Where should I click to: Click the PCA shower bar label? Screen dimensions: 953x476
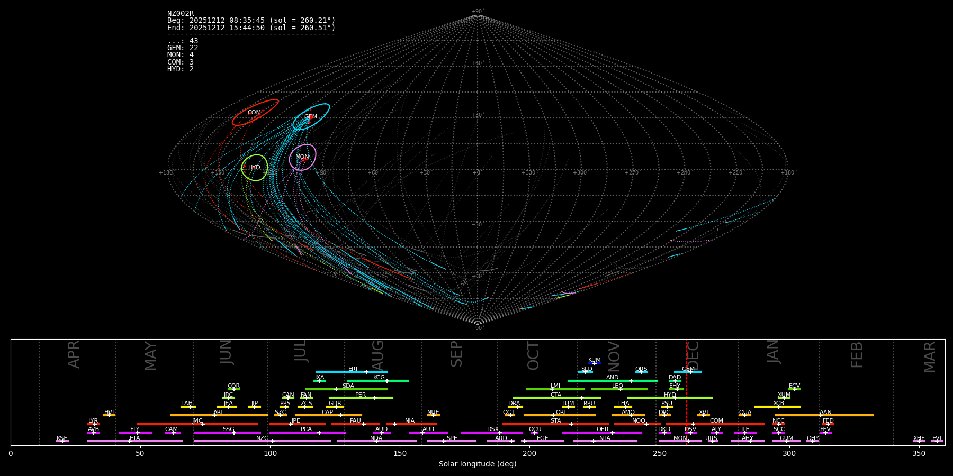point(306,429)
